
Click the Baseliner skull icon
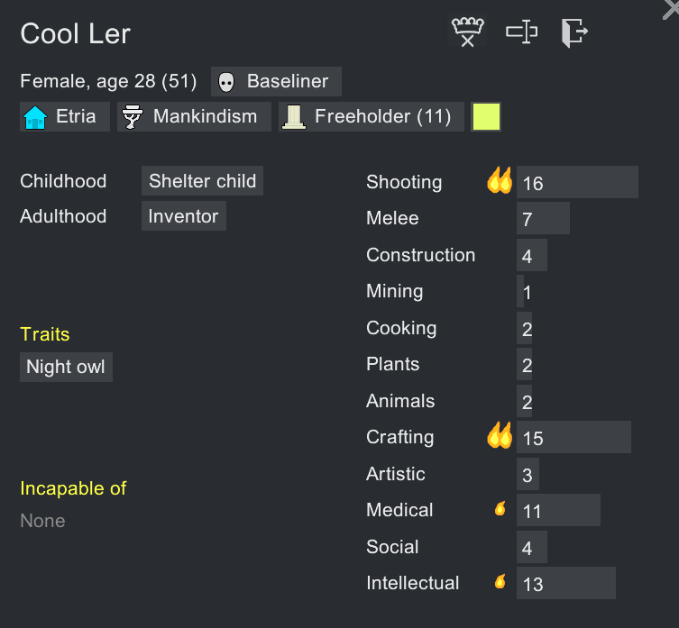coord(227,83)
